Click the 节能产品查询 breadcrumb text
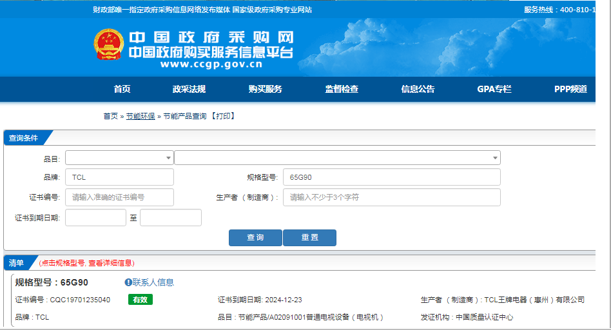This screenshot has width=611, height=330. 185,116
